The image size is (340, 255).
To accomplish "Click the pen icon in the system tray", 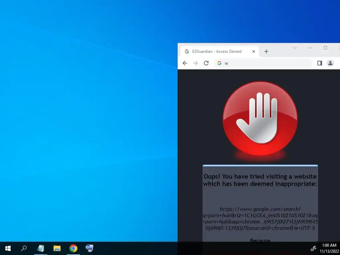I will (313, 248).
